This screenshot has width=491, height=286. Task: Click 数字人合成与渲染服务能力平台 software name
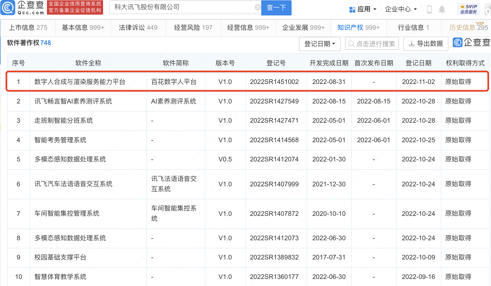pos(80,82)
